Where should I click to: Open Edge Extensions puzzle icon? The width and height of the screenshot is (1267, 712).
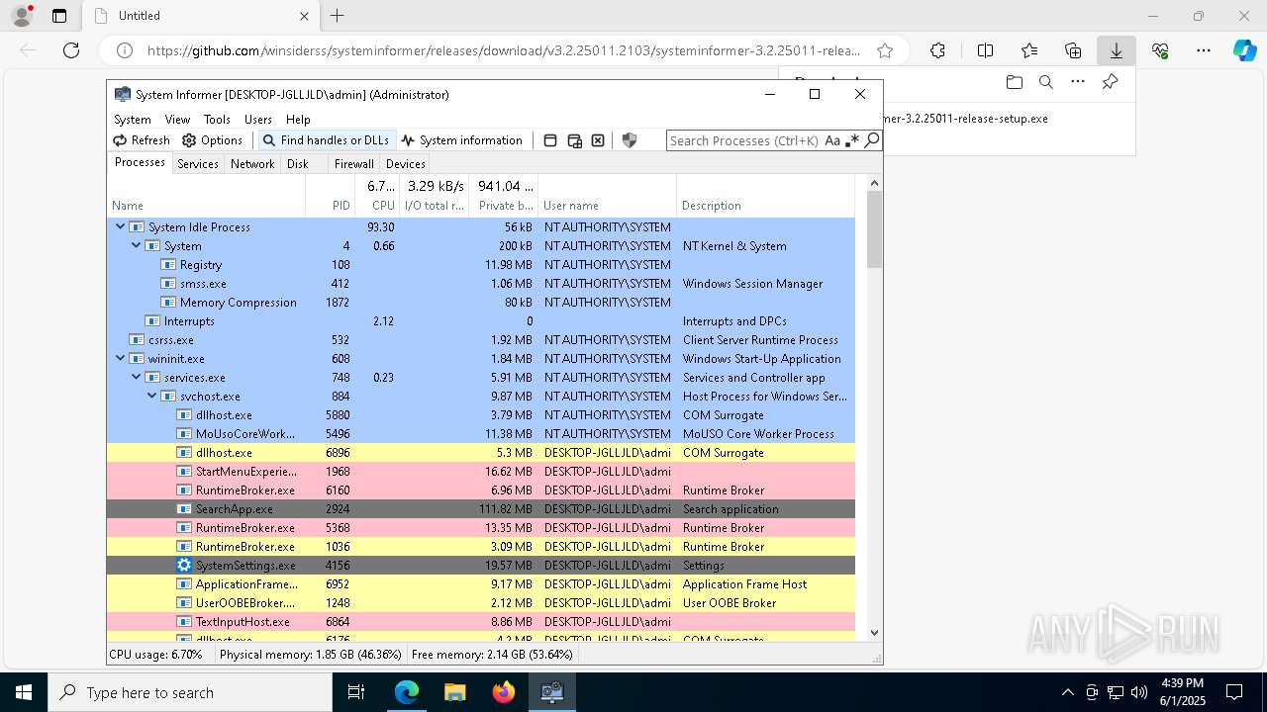pyautogui.click(x=937, y=50)
